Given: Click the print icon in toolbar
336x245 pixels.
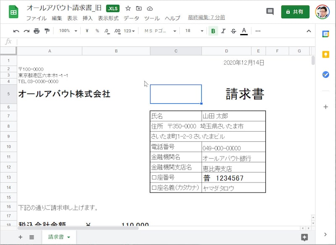Looking at the screenshot, I should [x=37, y=31].
